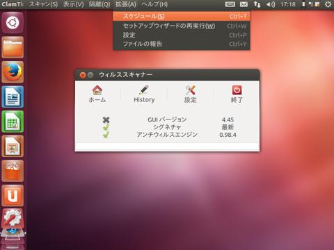Viewport: 334px width, 250px height.
Task: Launch LibreOffice Impress from the dock
Action: pyautogui.click(x=13, y=147)
